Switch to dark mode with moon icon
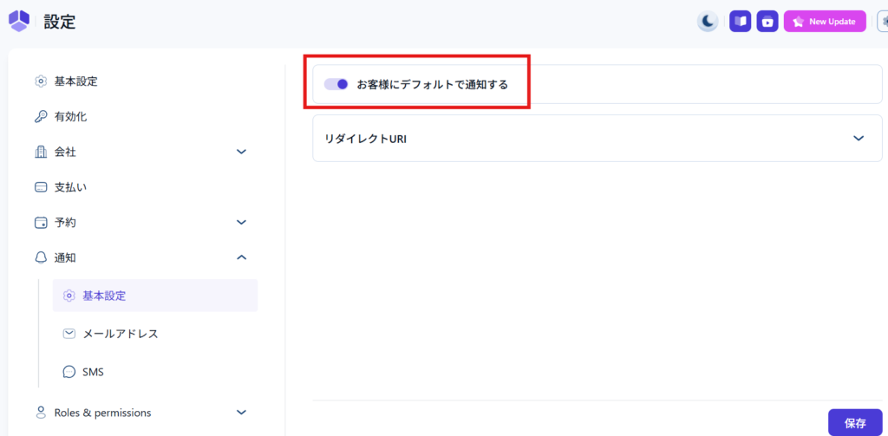The width and height of the screenshot is (888, 436). click(708, 22)
